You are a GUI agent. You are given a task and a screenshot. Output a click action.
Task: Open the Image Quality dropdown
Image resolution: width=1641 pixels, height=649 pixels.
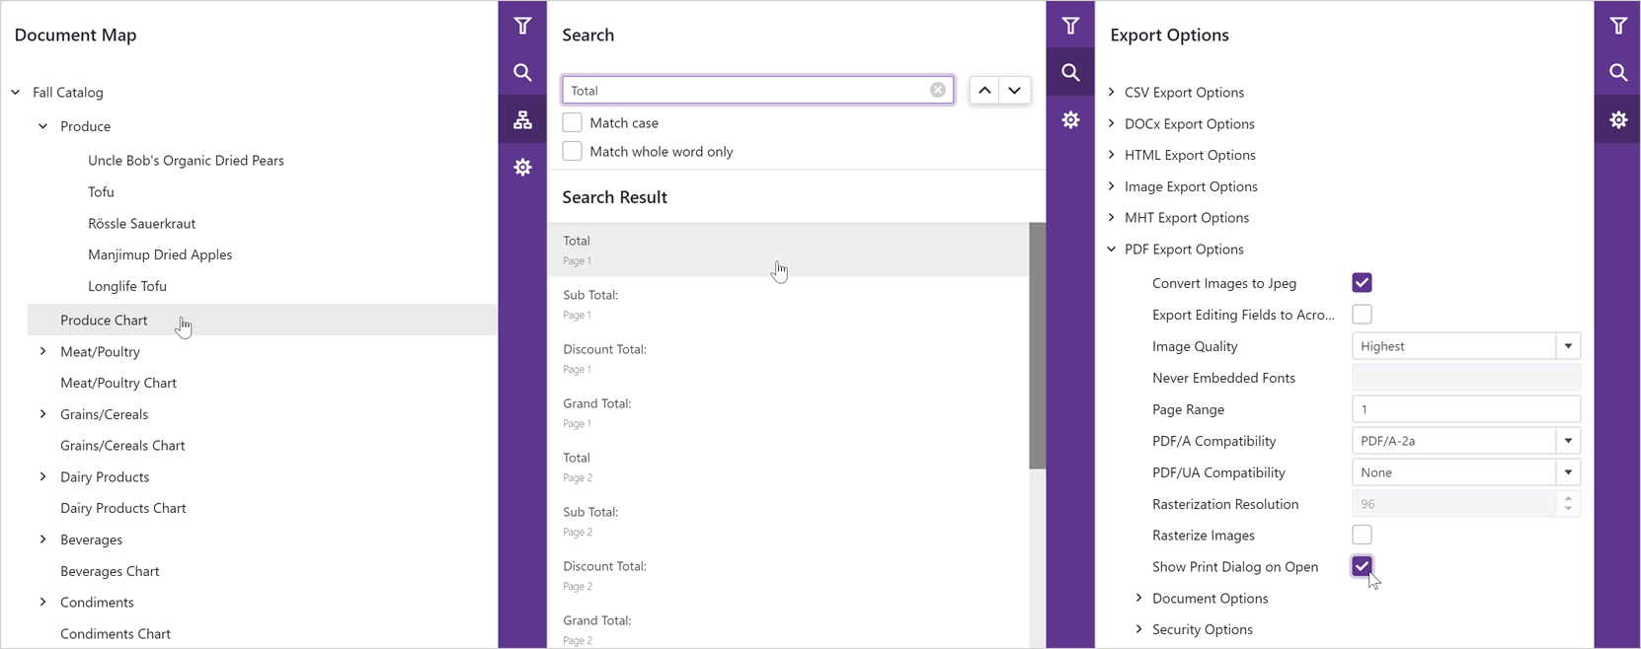pos(1568,346)
